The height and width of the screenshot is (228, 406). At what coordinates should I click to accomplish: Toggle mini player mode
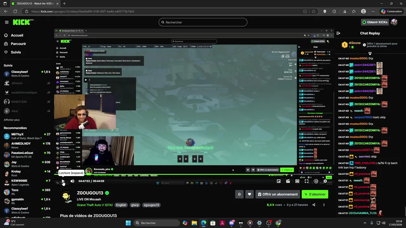click(x=278, y=181)
